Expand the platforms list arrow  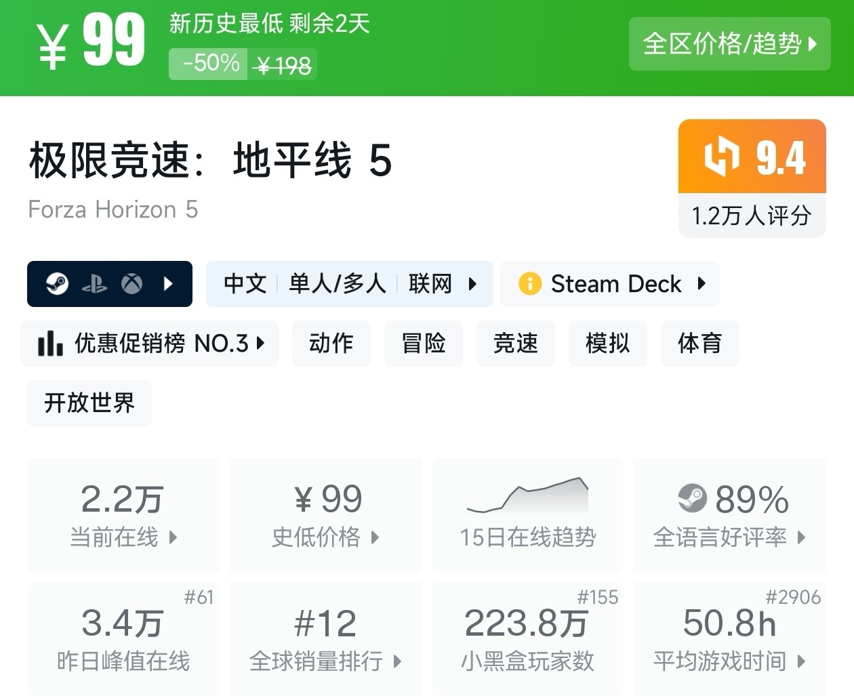pos(169,284)
